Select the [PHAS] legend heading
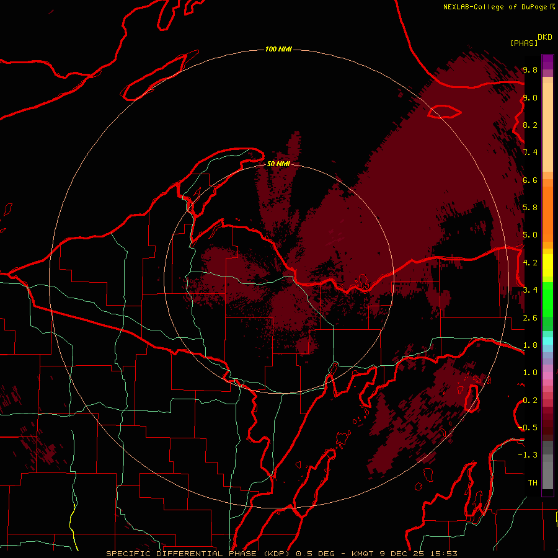 pos(524,43)
